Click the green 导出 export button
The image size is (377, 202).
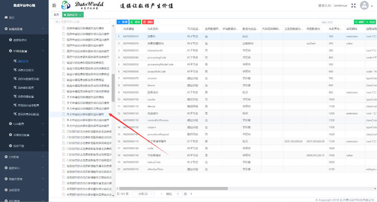pyautogui.click(x=371, y=22)
